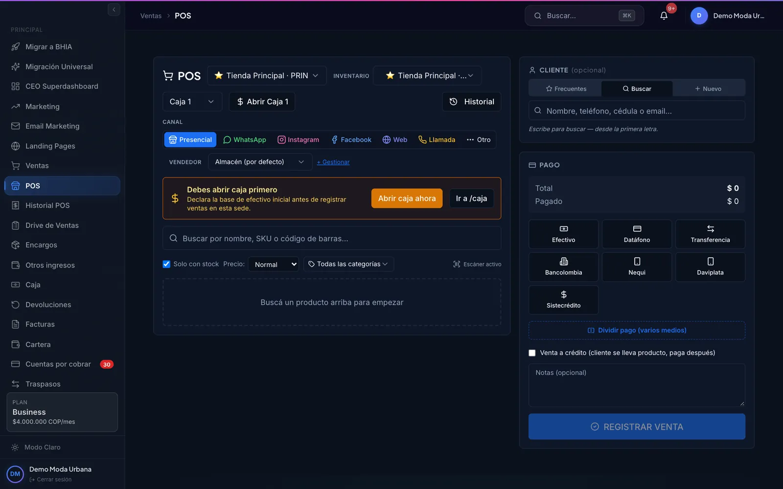
Task: Click Dividir pago (varios medios)
Action: pos(637,331)
